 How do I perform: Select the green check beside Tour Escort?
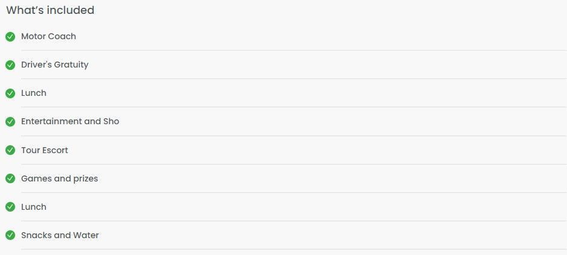10,150
